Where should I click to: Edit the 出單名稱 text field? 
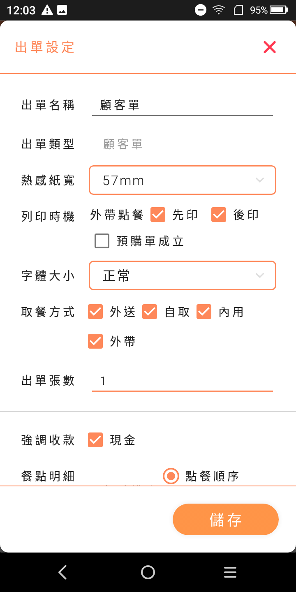tap(183, 105)
